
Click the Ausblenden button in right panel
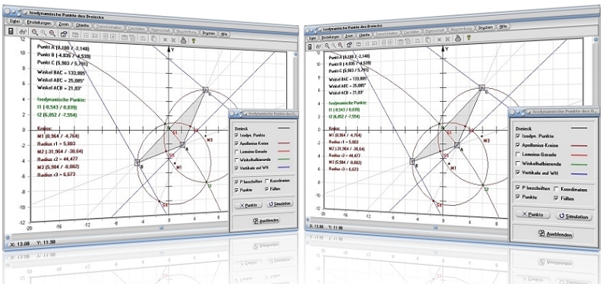click(556, 234)
